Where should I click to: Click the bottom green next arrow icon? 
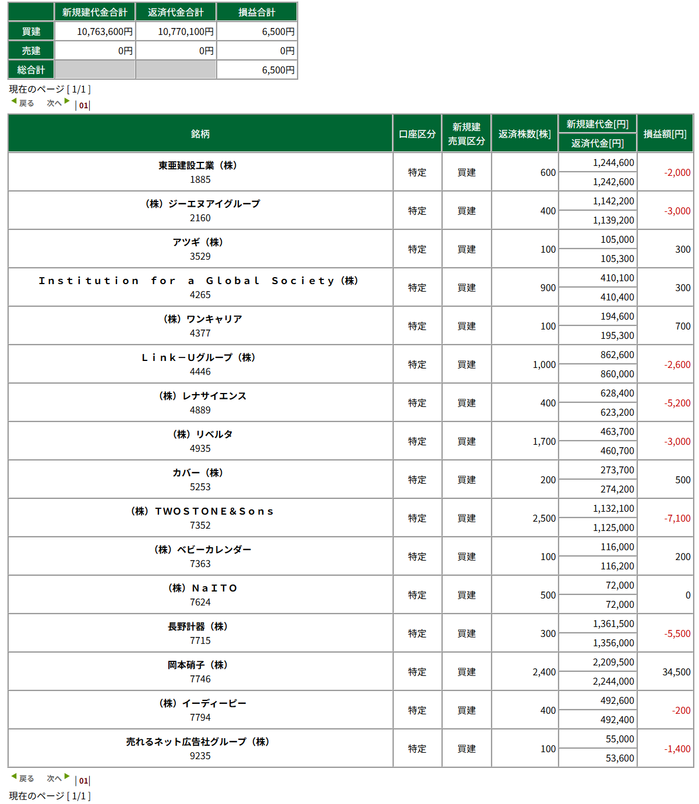point(67,777)
